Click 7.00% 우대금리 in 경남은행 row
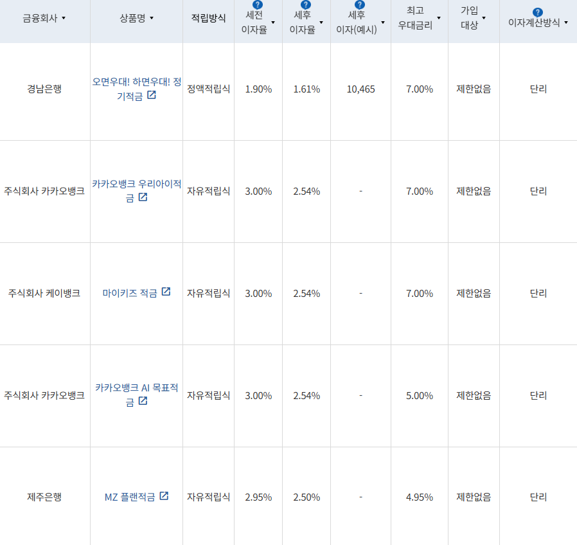The width and height of the screenshot is (577, 545). (x=420, y=89)
